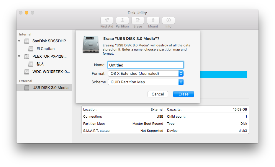Screen dimensions: 275x167
Task: Click the SanDisk SDSSDHP drive icon
Action: [27, 41]
